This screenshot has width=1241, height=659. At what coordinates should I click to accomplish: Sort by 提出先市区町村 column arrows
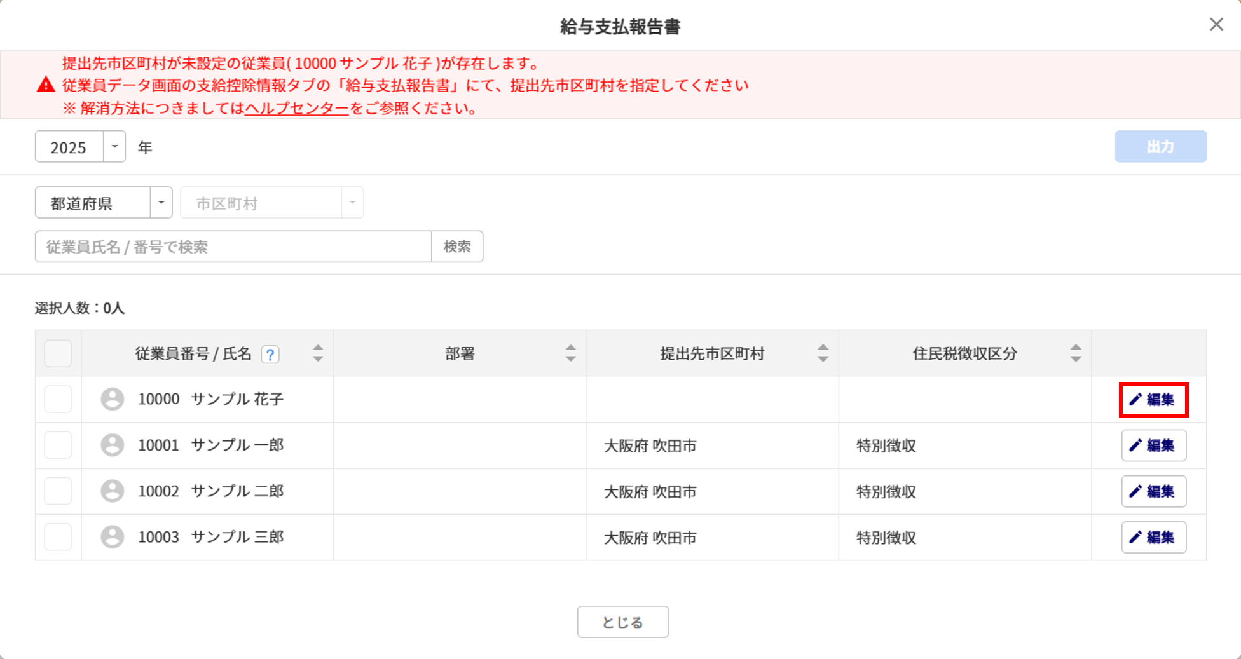click(x=823, y=353)
